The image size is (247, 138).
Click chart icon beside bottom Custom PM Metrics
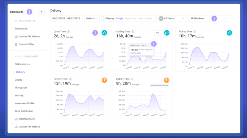click(x=16, y=127)
